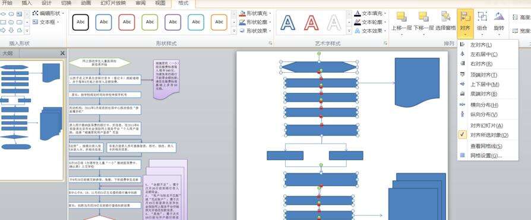Choose 顶端对齐(T) align top
Viewport: 531px width, 220px height.
point(483,75)
